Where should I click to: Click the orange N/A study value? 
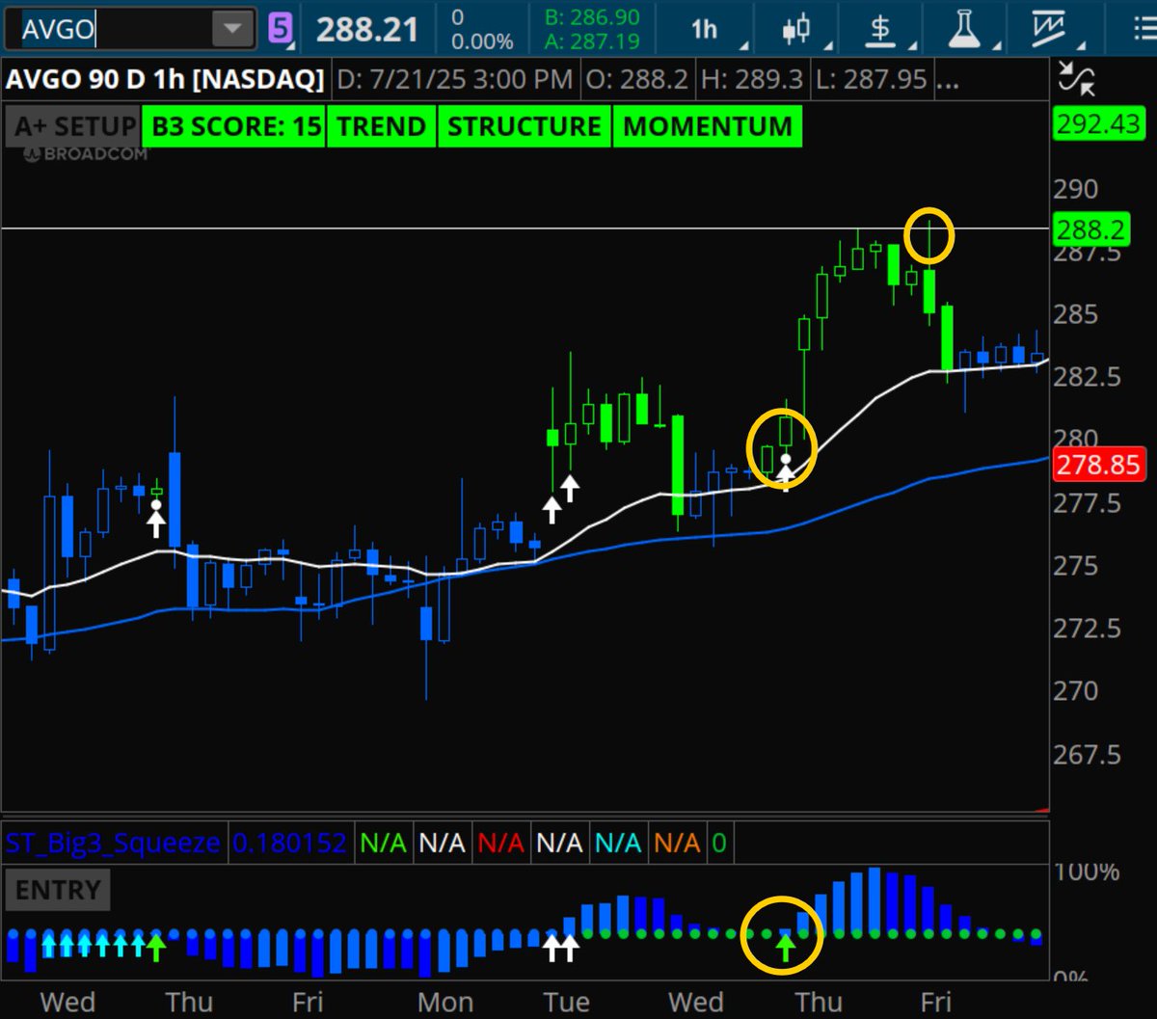677,844
